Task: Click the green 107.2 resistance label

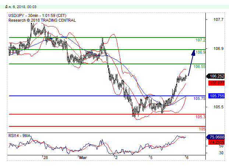Action: click(x=200, y=40)
